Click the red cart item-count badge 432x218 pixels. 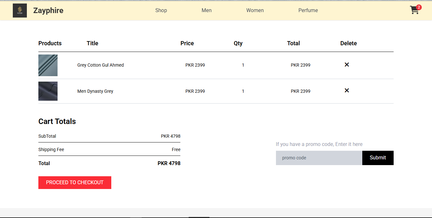[x=419, y=7]
